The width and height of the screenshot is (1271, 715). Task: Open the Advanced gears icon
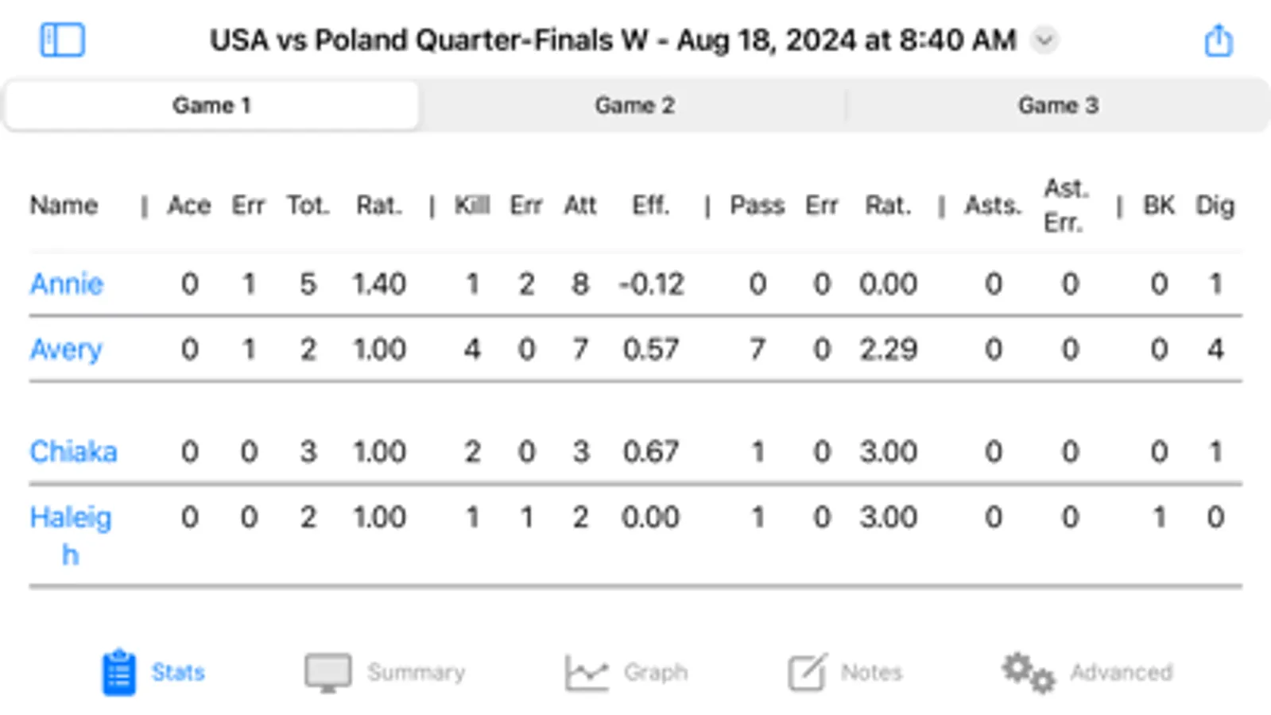[x=1028, y=672]
